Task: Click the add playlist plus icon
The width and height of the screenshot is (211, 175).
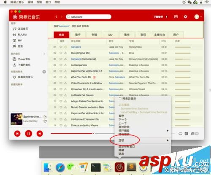Action: coord(44,72)
